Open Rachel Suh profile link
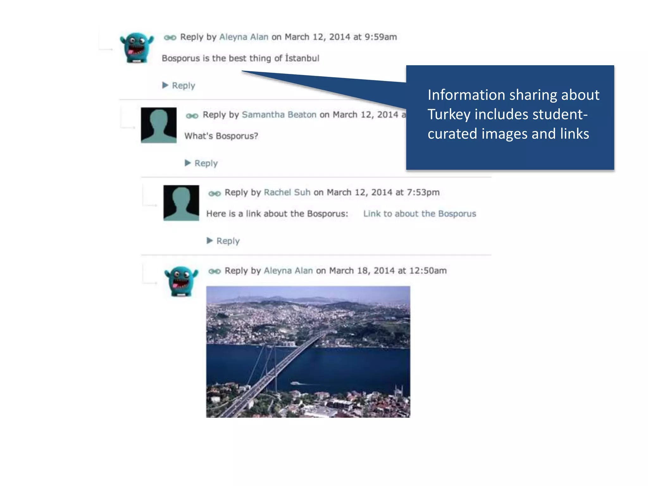 287,192
